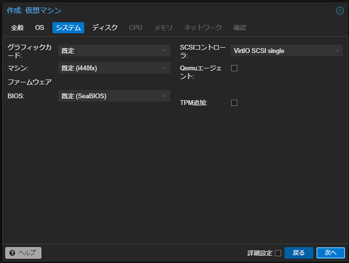Click the 作成: 仮想マシン title text
The width and height of the screenshot is (349, 263).
pyautogui.click(x=34, y=11)
